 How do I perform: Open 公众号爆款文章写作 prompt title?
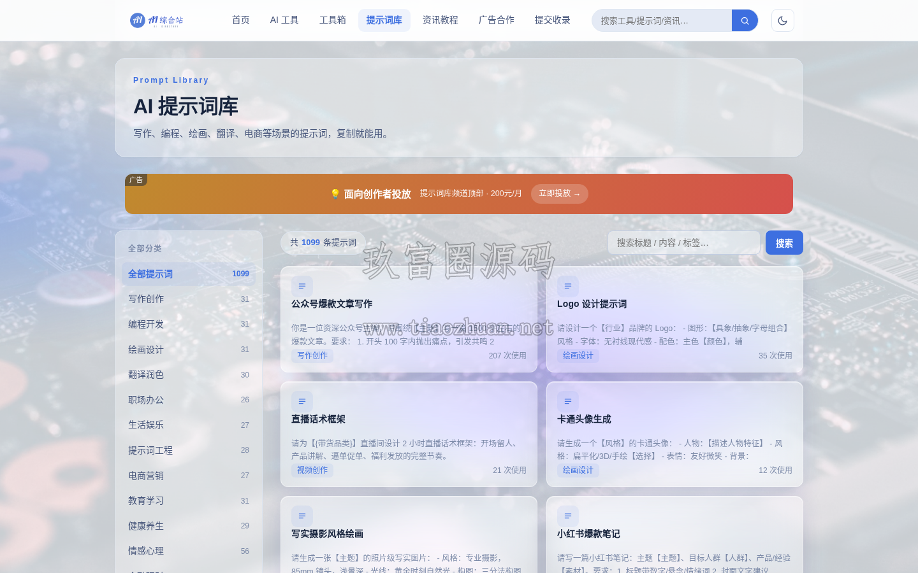pos(331,304)
